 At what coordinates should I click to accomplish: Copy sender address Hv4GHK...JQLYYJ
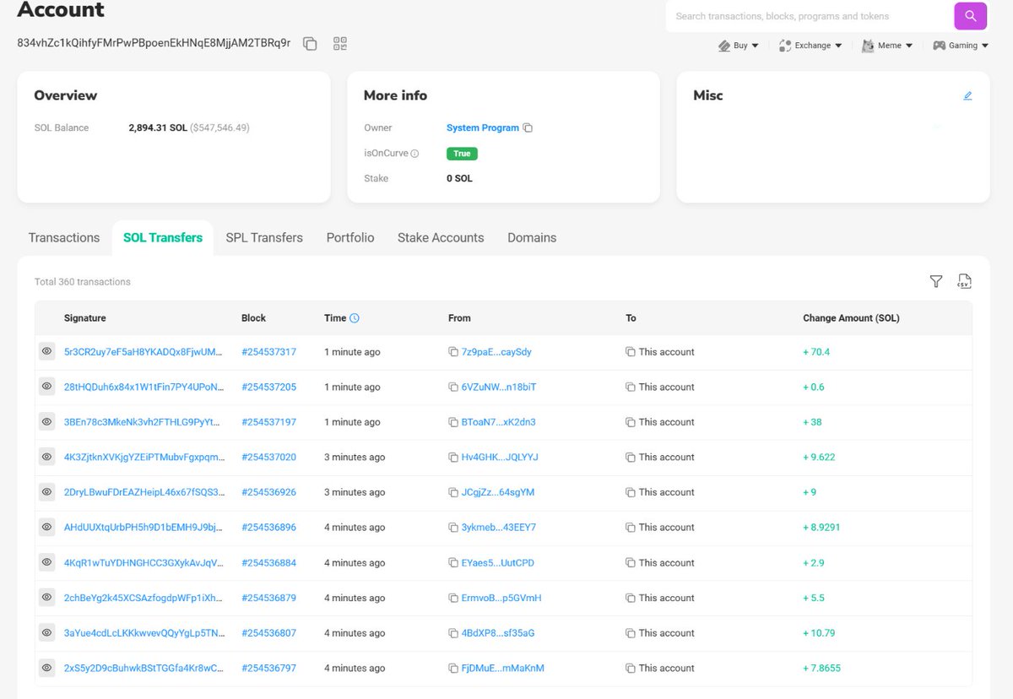pos(453,458)
